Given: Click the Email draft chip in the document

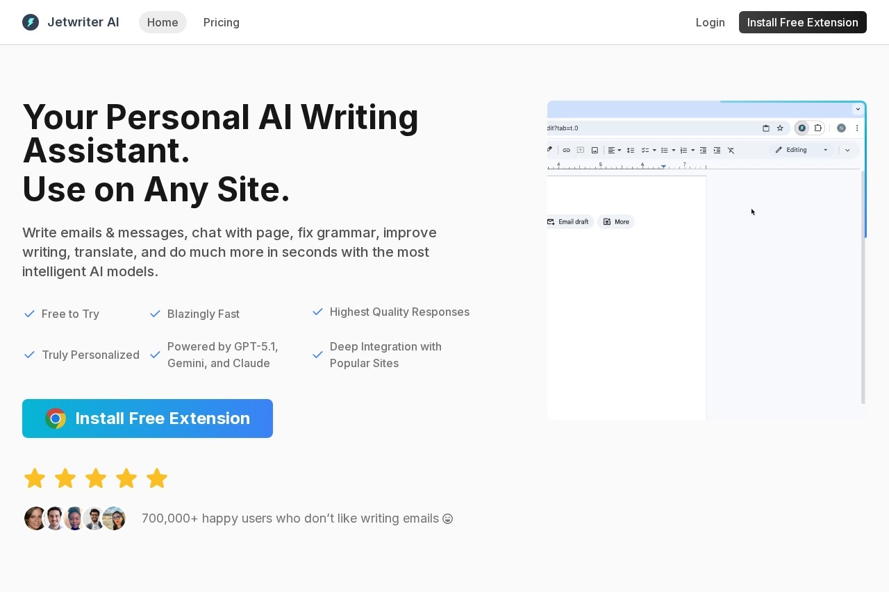Looking at the screenshot, I should coord(568,221).
